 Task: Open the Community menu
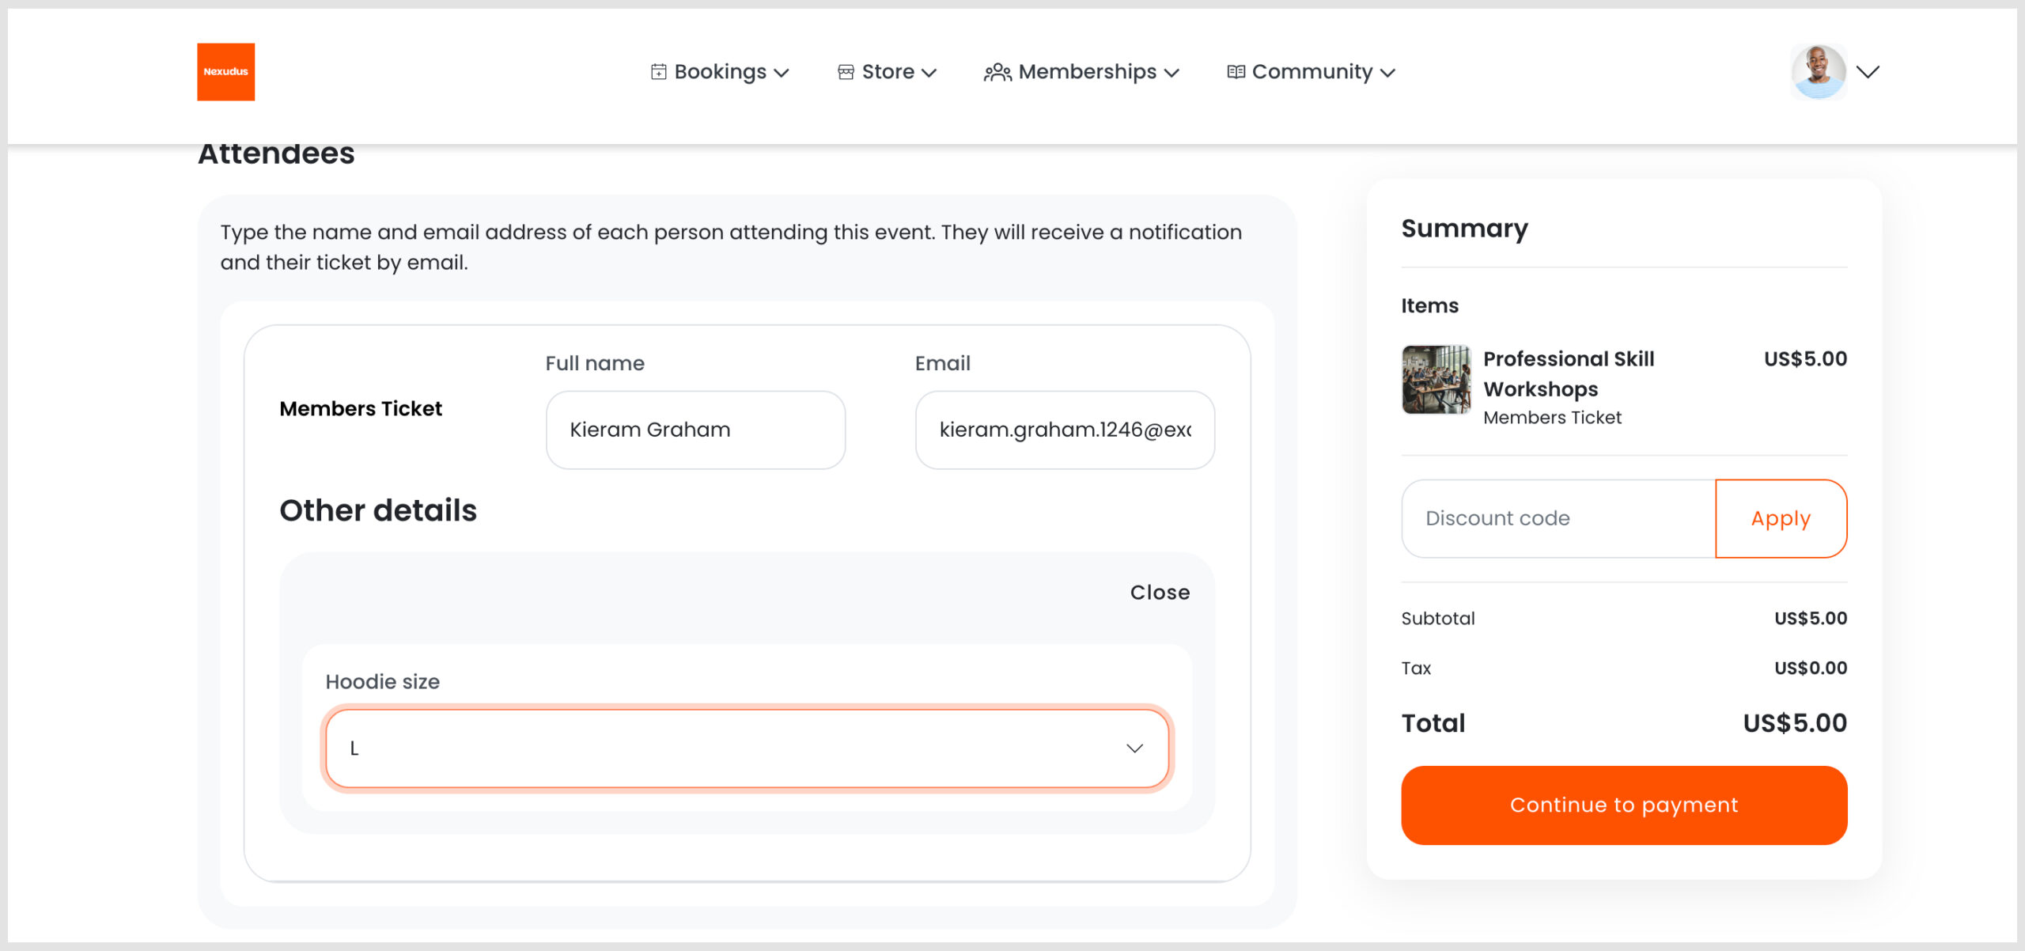[x=1311, y=72]
